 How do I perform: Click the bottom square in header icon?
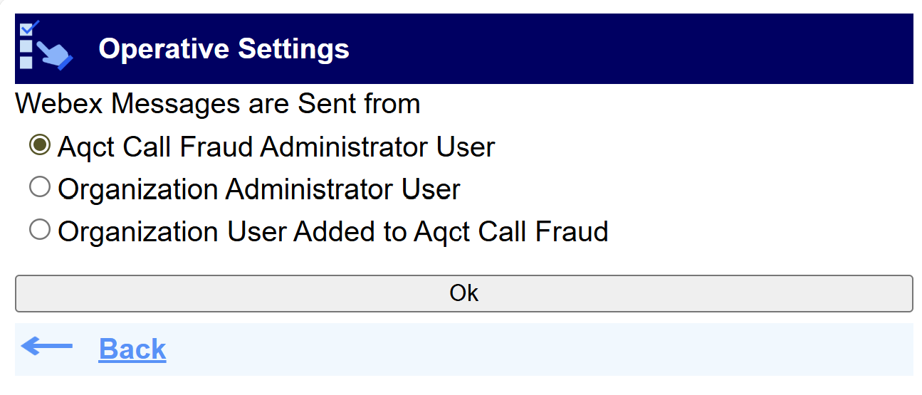click(26, 62)
